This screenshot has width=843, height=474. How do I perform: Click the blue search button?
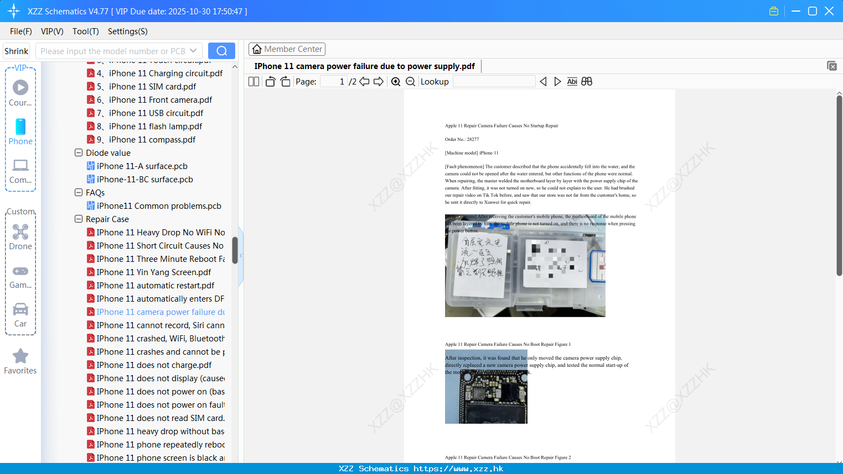pyautogui.click(x=221, y=51)
